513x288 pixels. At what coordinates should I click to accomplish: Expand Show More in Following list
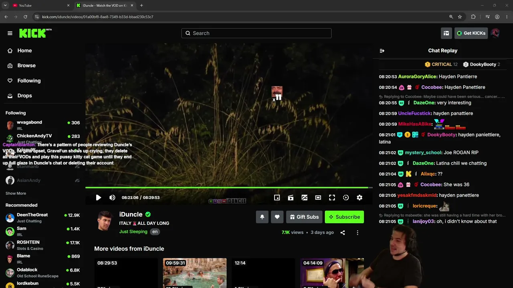[16, 193]
